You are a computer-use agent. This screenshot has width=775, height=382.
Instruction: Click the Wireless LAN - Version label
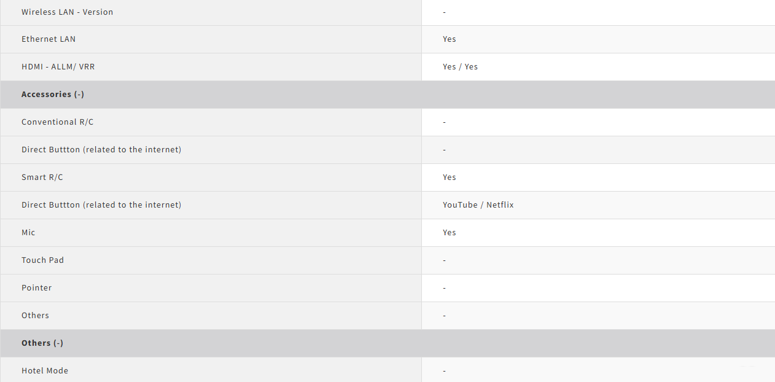(67, 12)
